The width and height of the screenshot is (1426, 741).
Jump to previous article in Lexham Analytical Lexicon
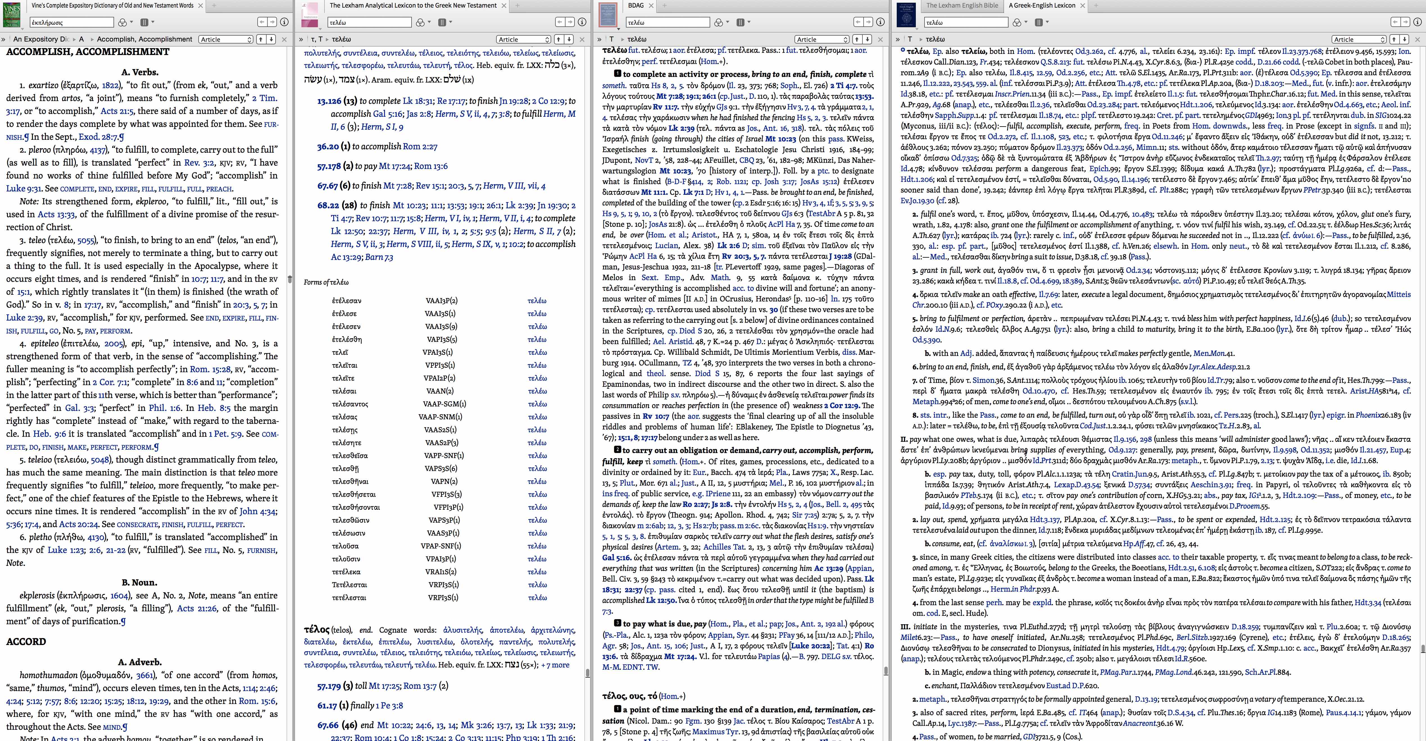click(x=558, y=39)
